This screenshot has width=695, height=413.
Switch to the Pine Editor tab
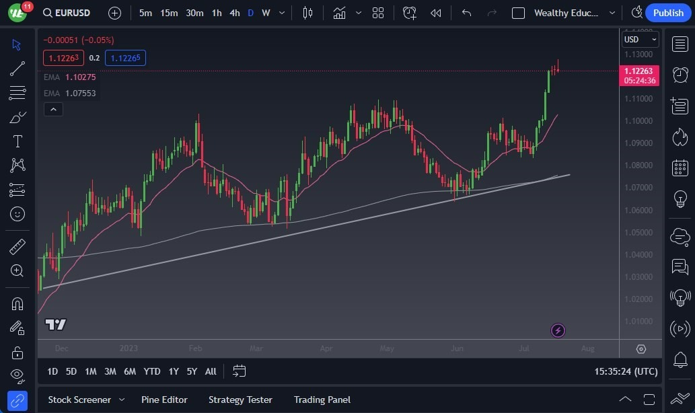pyautogui.click(x=164, y=399)
